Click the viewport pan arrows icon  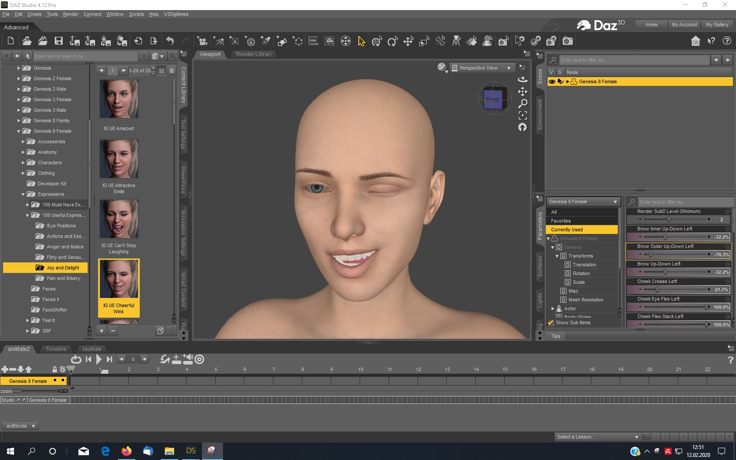pyautogui.click(x=523, y=92)
